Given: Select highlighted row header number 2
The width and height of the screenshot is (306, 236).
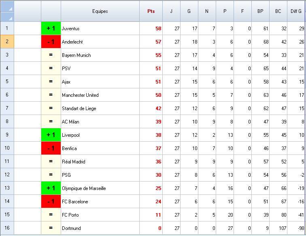Looking at the screenshot, I should pyautogui.click(x=7, y=42).
